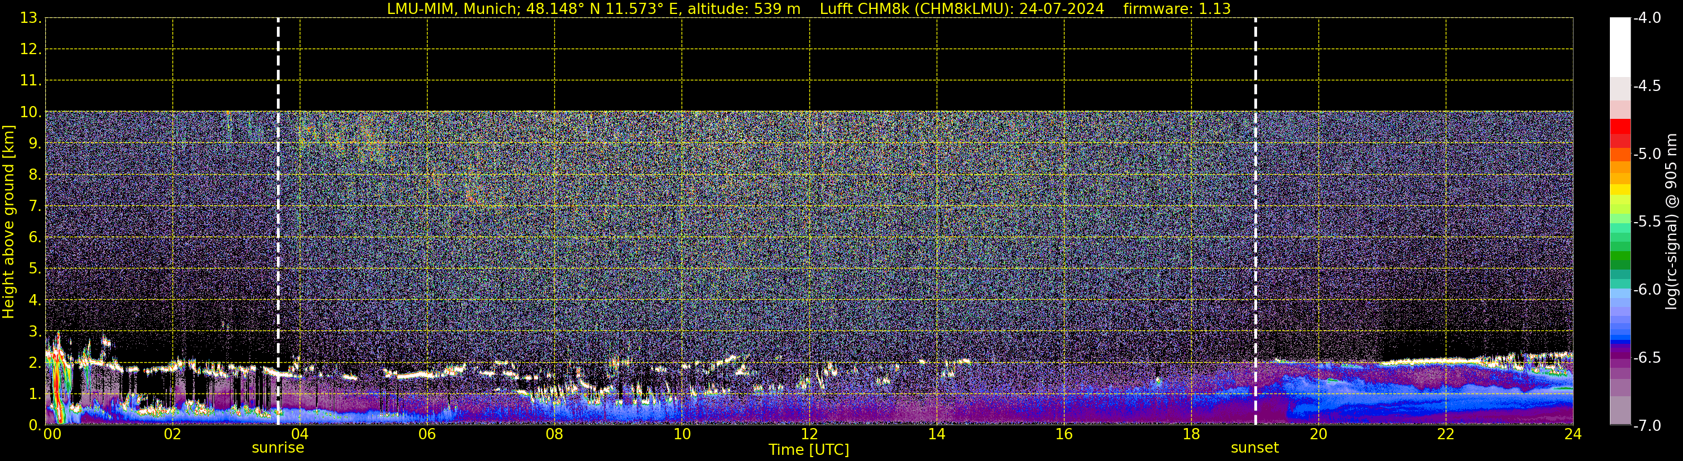Click the "04" time axis tick label
Screen dimensions: 1683x461
coord(300,434)
